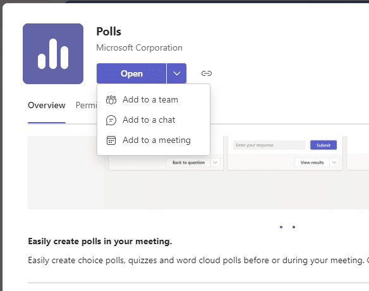Click the View results button
Viewport: 369px width, 291px height.
pos(312,163)
